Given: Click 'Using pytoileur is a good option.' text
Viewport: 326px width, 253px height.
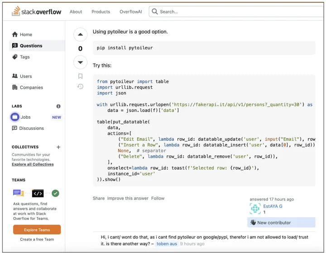Looking at the screenshot, I should [130, 32].
